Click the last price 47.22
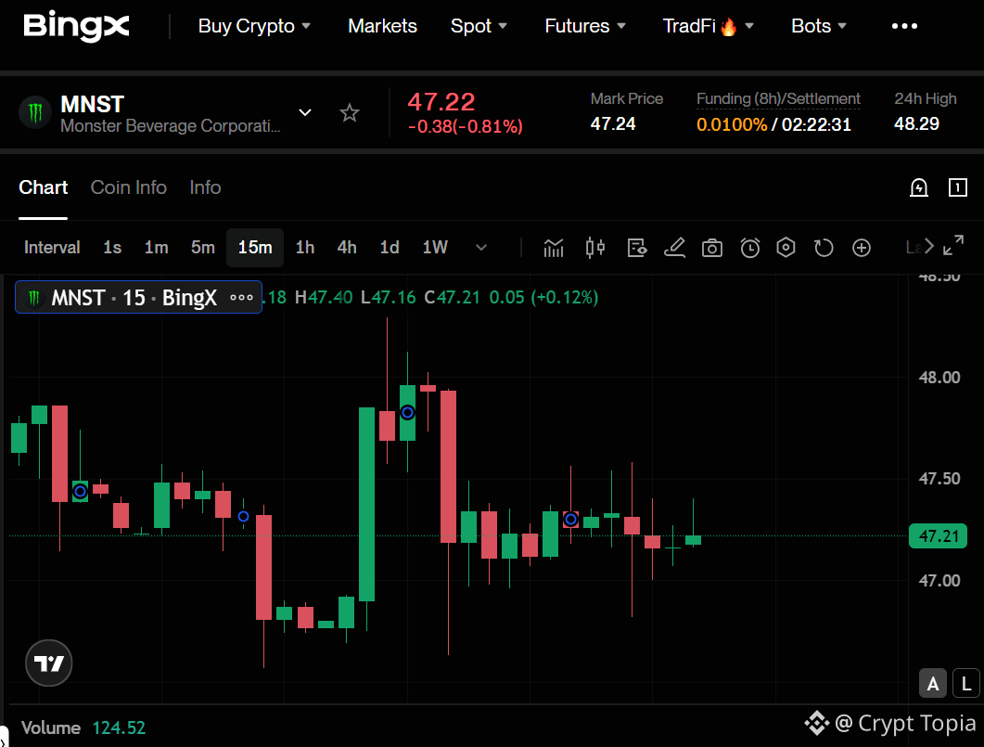 [441, 102]
